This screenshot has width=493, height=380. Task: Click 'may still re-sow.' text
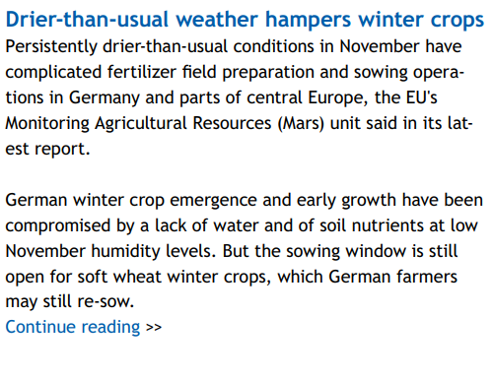(x=70, y=302)
